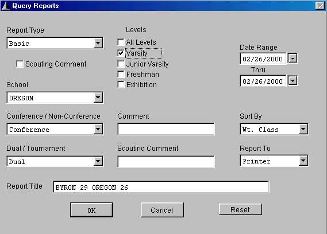Toggle the Scouting Comment checkbox under Report Type
The width and height of the screenshot is (327, 234).
tap(20, 64)
